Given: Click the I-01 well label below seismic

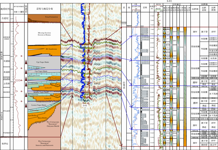Looking at the screenshot, I should 86,105.
